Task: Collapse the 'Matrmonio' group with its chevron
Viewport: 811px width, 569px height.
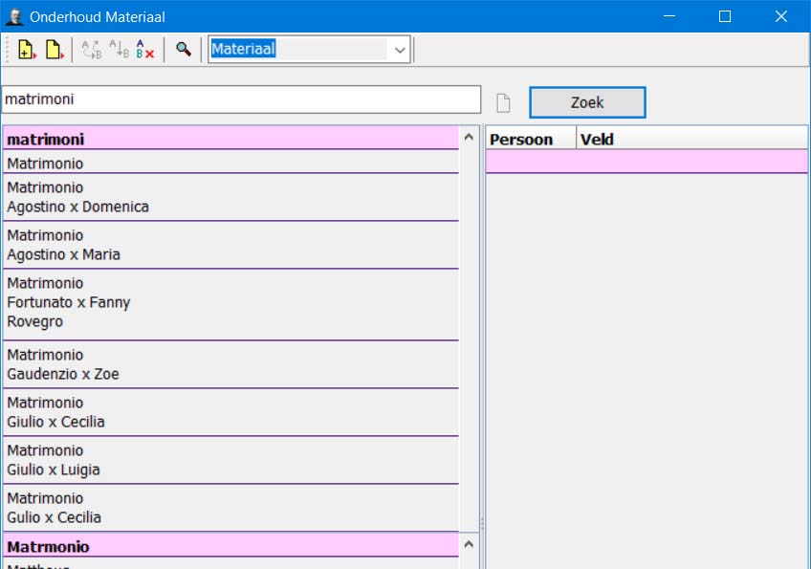Action: (x=469, y=545)
